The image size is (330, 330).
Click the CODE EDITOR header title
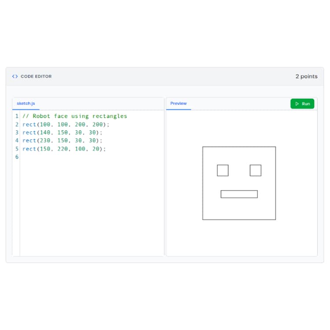tap(36, 77)
